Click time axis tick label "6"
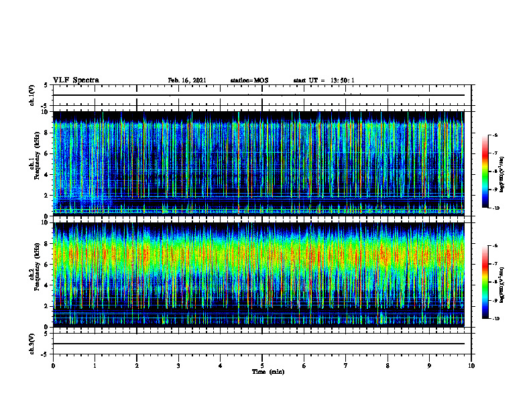 [304, 366]
